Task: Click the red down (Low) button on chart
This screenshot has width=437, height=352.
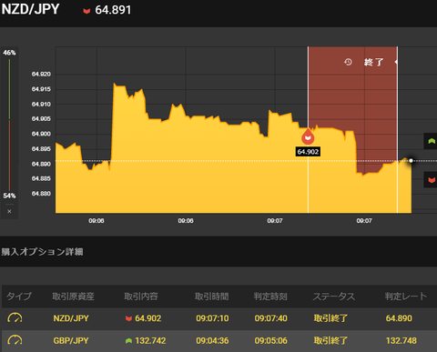Action: coord(431,180)
